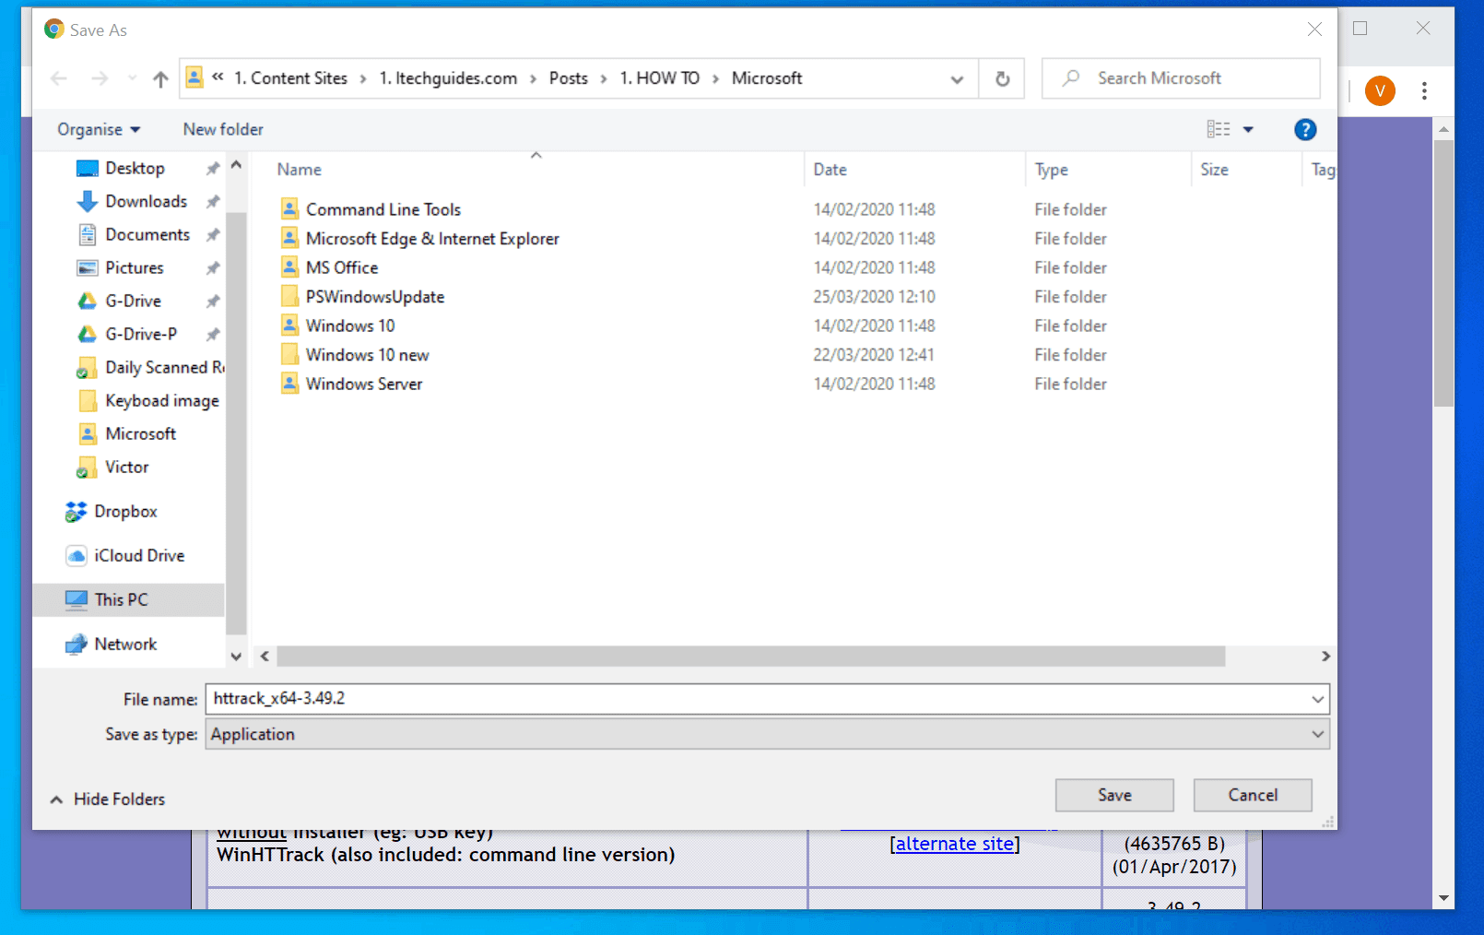The height and width of the screenshot is (935, 1484).
Task: Refresh the Microsoft folder view
Action: 1003,79
